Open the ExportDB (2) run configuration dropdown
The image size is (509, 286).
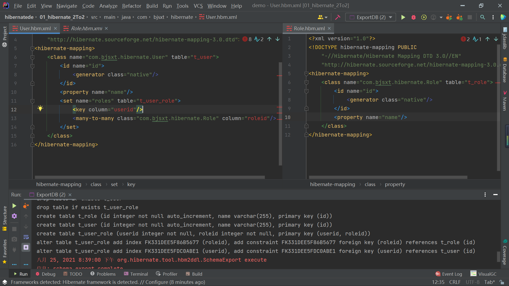click(x=370, y=17)
